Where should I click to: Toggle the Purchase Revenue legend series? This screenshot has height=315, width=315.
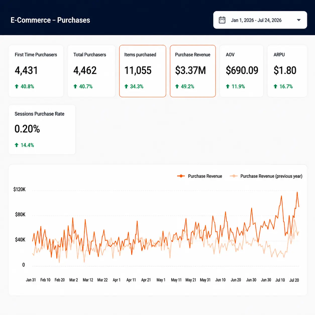coord(200,176)
